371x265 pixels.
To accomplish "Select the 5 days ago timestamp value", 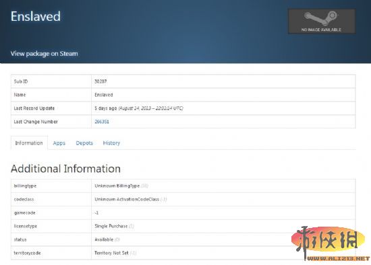I will point(139,108).
